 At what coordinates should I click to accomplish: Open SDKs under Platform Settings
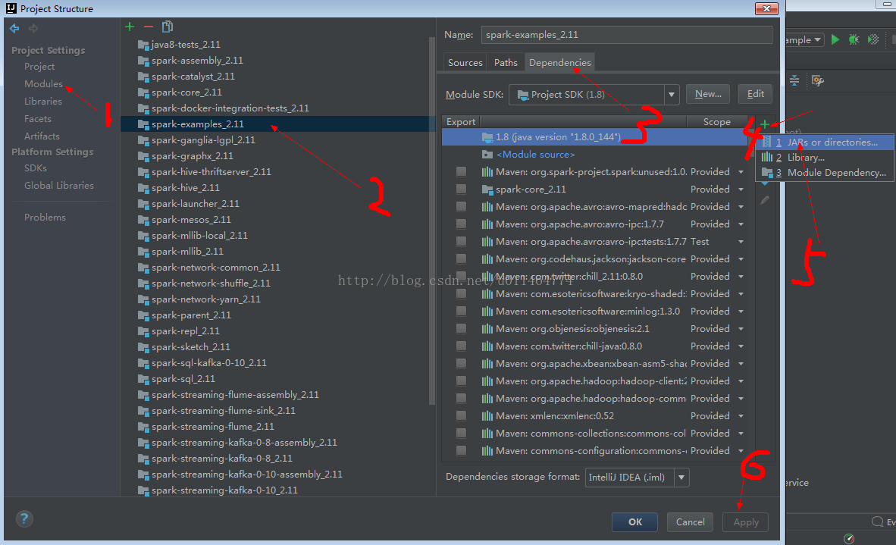click(36, 168)
